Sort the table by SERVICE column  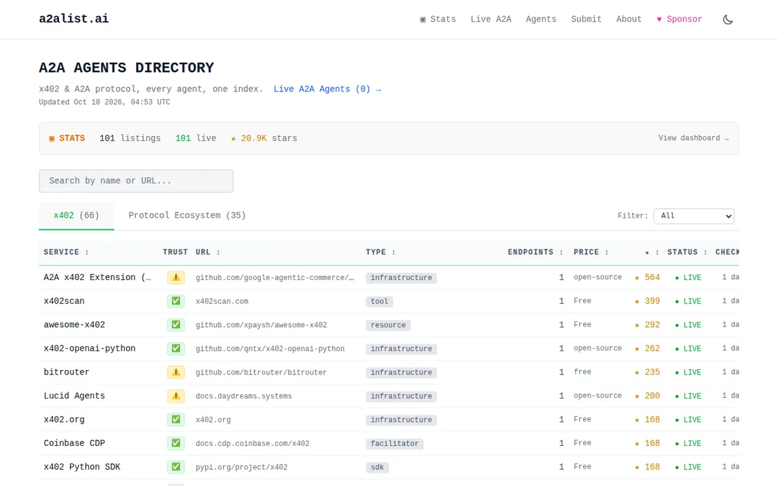66,252
